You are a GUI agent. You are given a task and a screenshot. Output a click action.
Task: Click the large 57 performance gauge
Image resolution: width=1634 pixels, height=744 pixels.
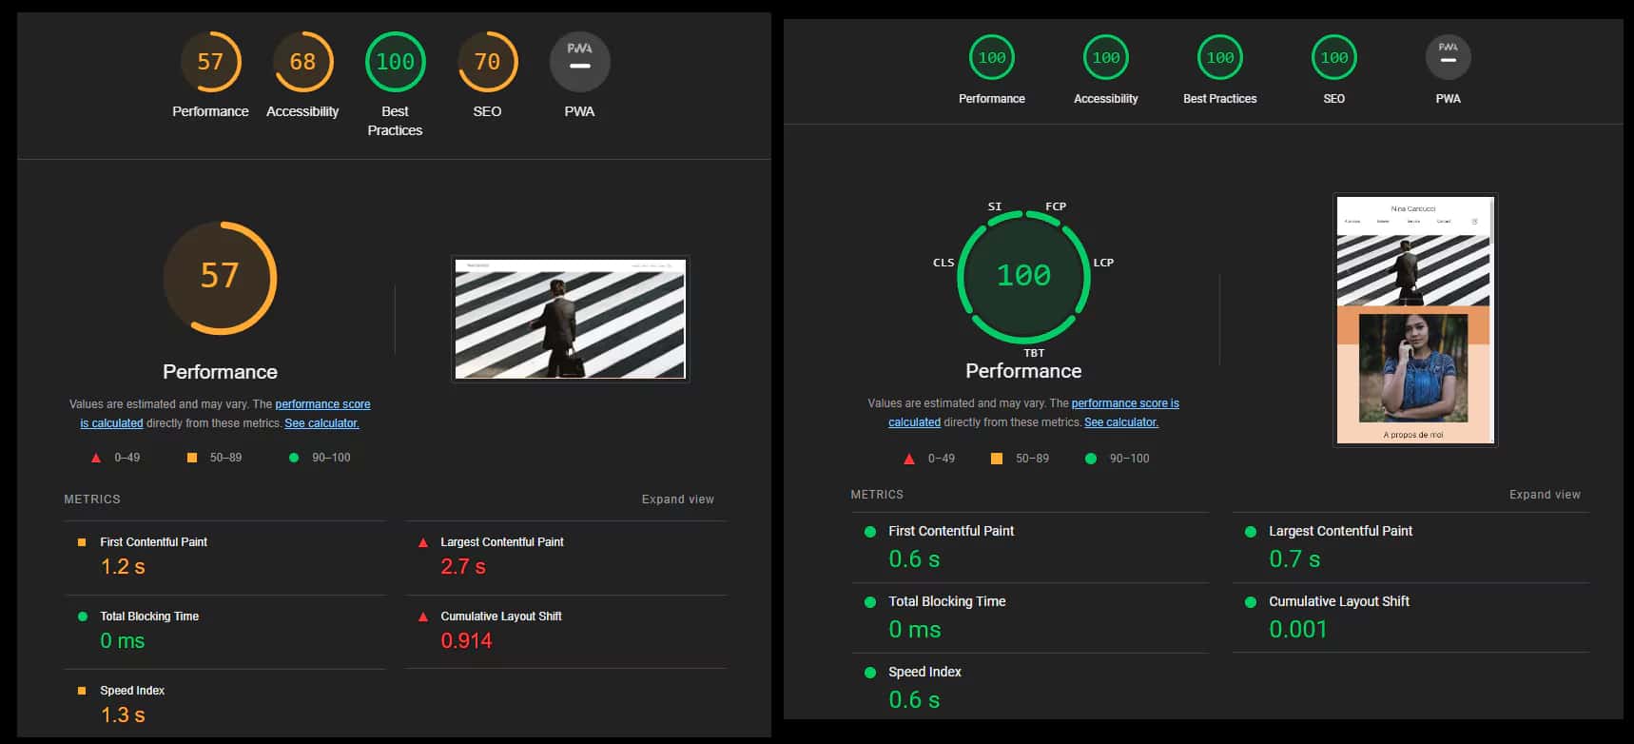tap(220, 278)
